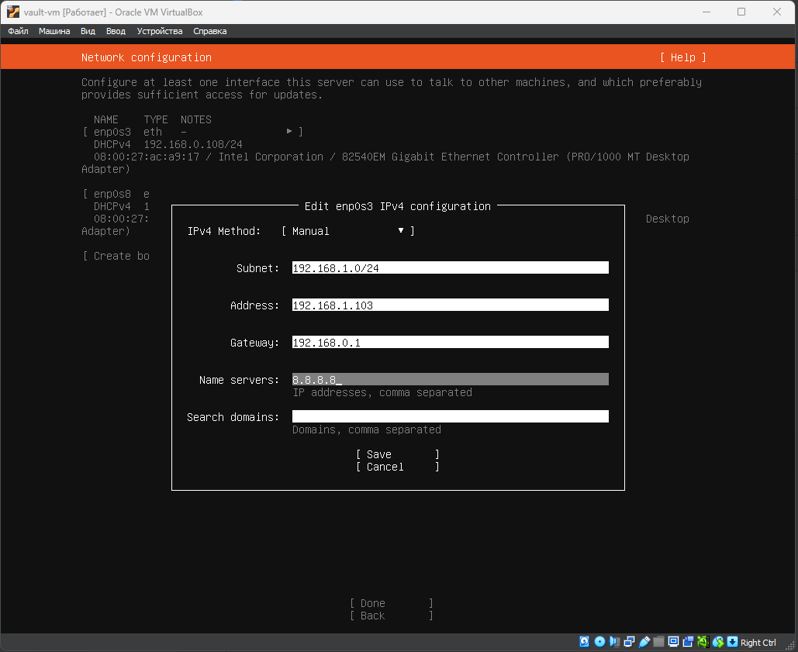Screen dimensions: 798x652
Task: Open the Ввод menu
Action: pos(116,31)
